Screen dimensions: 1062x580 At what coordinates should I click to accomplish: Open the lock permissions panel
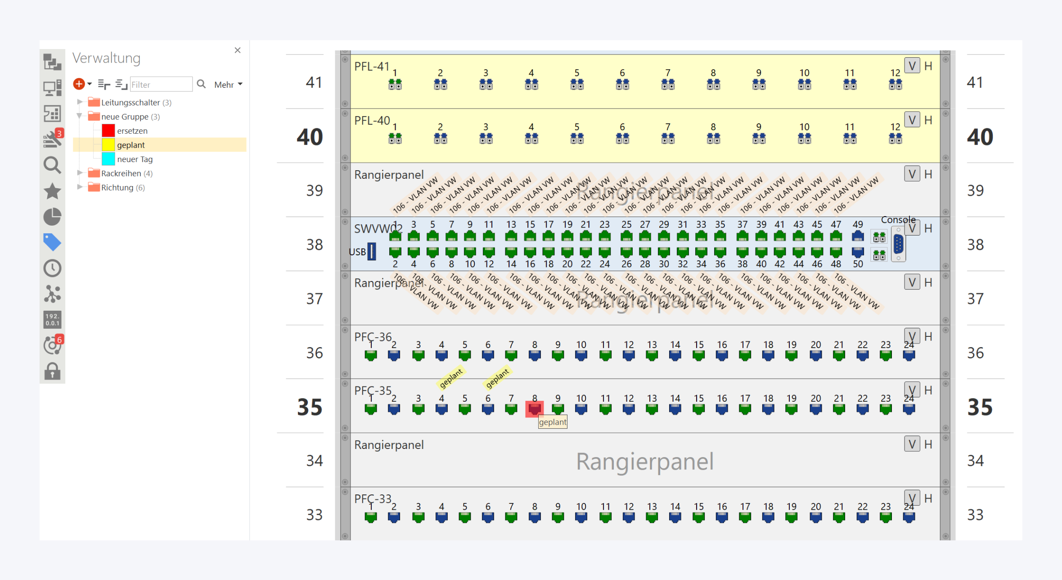[x=52, y=371]
